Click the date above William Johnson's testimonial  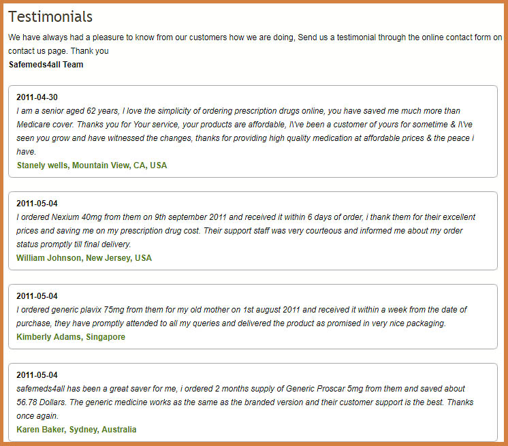(37, 204)
